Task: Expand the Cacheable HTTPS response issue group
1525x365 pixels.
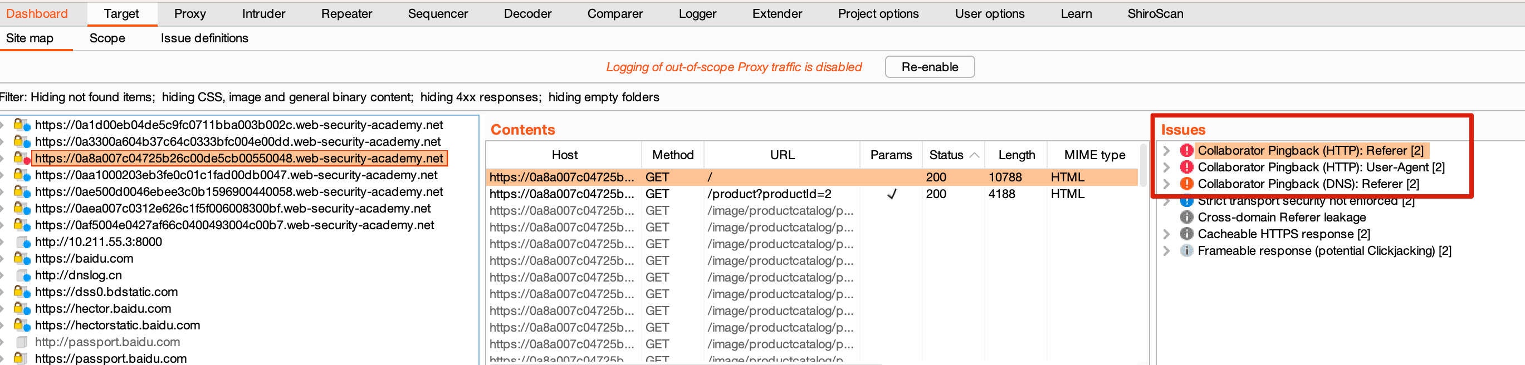Action: pos(1166,234)
